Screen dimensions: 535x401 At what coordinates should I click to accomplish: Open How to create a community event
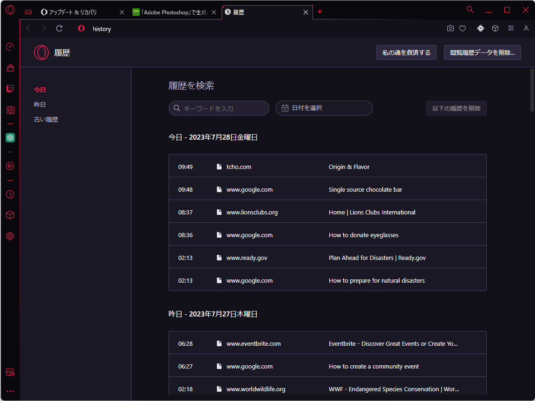coord(327,367)
